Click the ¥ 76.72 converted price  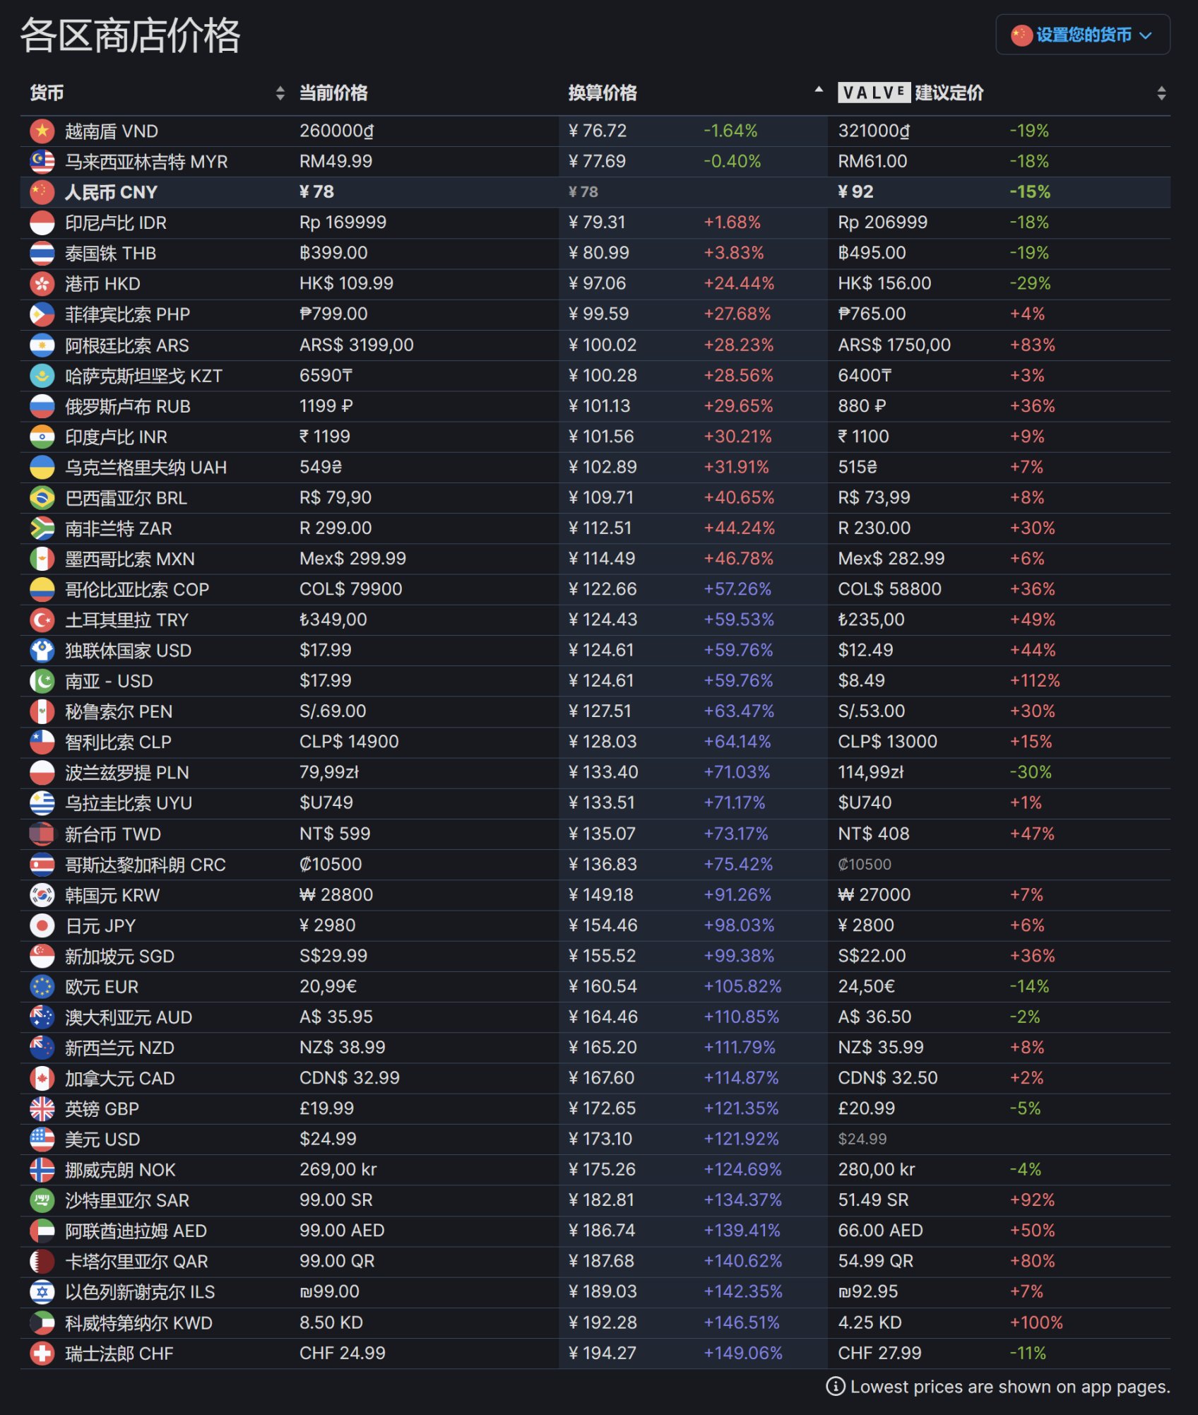tap(598, 131)
